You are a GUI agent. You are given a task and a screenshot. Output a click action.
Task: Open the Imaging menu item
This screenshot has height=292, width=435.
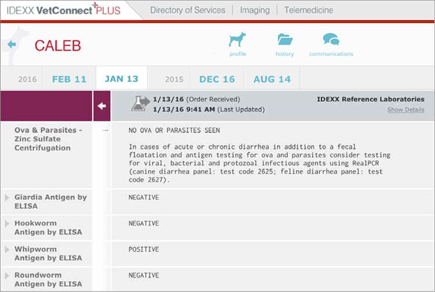(x=255, y=10)
